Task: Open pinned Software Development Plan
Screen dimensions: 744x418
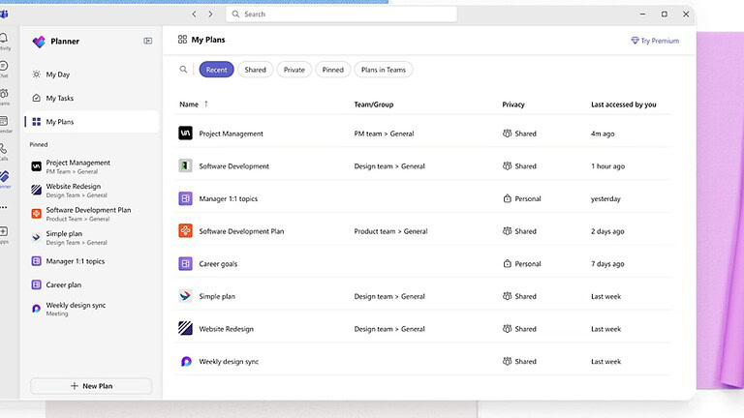Action: coord(92,214)
